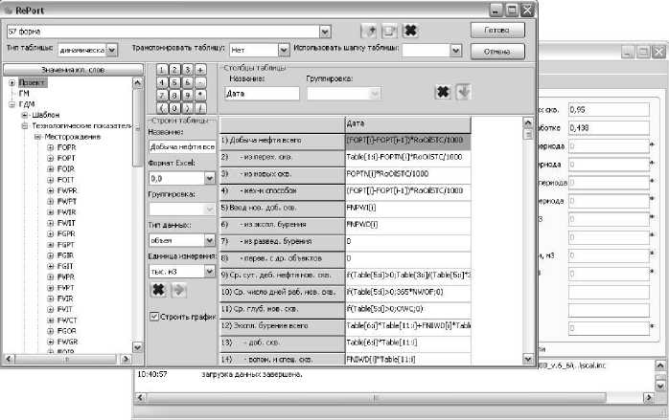Click field 0,438 in background window

pos(609,128)
